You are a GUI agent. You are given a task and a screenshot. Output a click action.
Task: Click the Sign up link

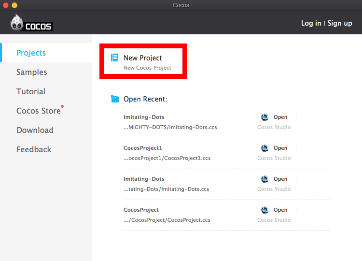click(x=340, y=23)
